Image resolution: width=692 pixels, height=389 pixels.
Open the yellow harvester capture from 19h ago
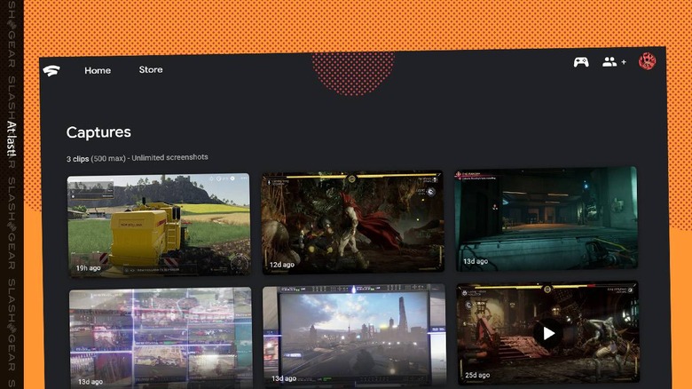coord(159,225)
